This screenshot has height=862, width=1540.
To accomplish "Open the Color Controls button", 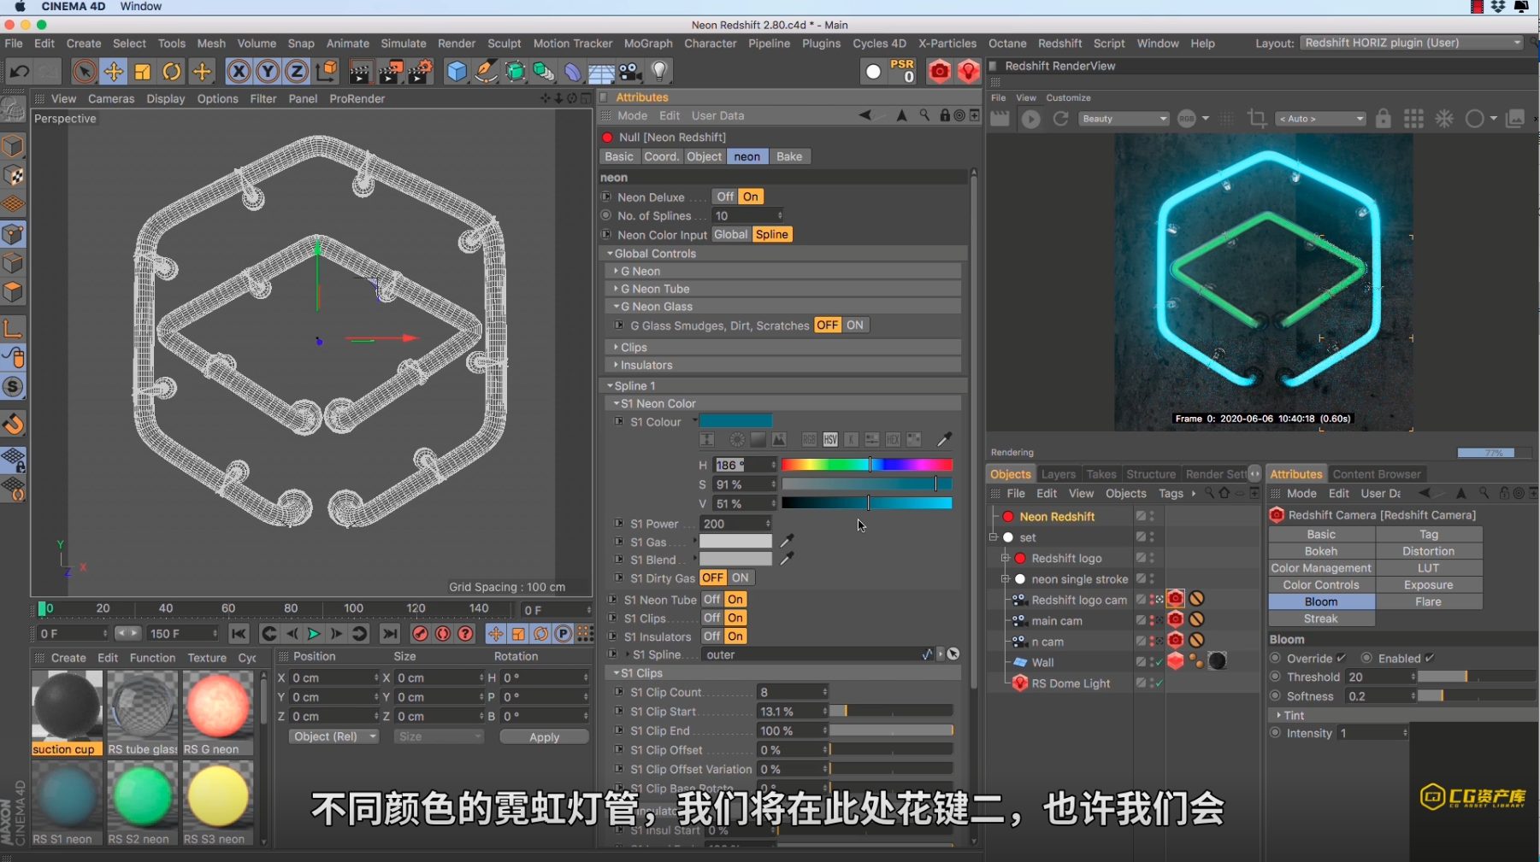I will point(1321,585).
